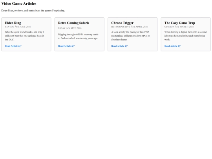Open The Cozy Game Trap article link
Image resolution: width=212 pixels, height=159 pixels.
(x=173, y=46)
